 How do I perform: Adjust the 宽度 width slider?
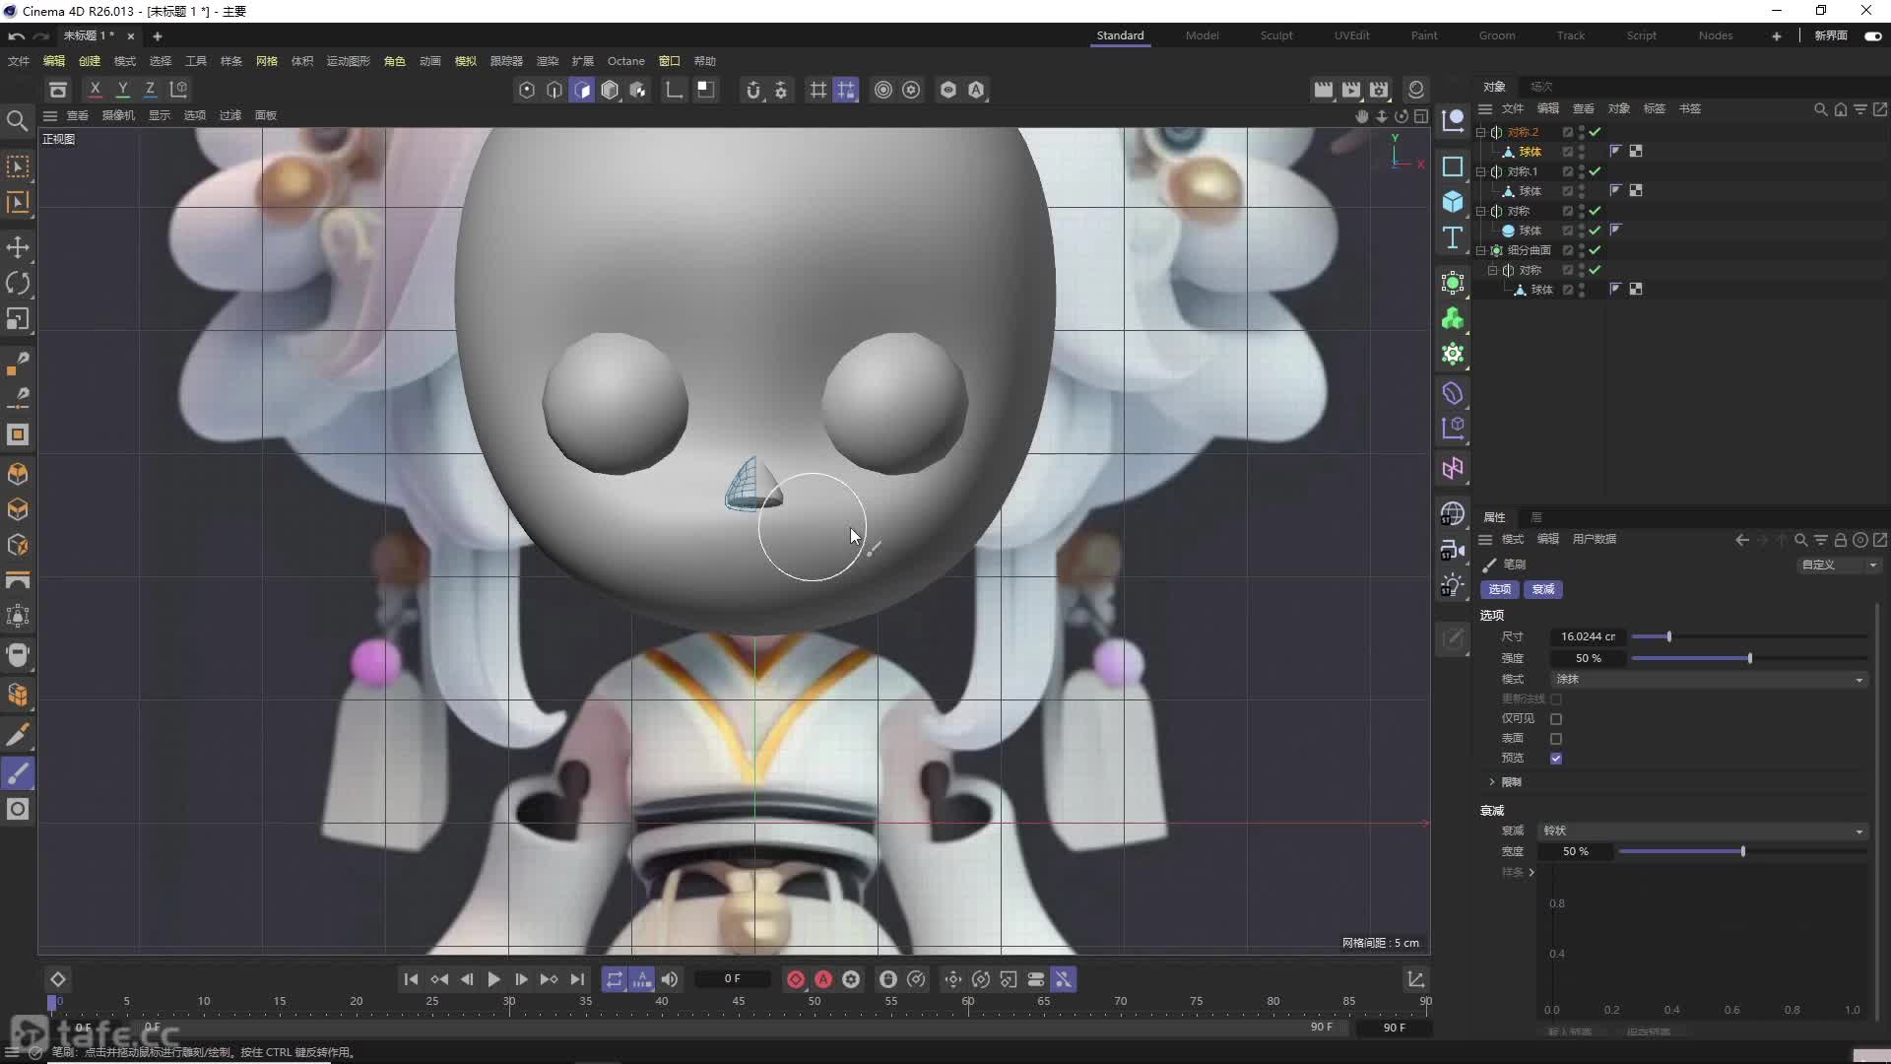tap(1743, 851)
